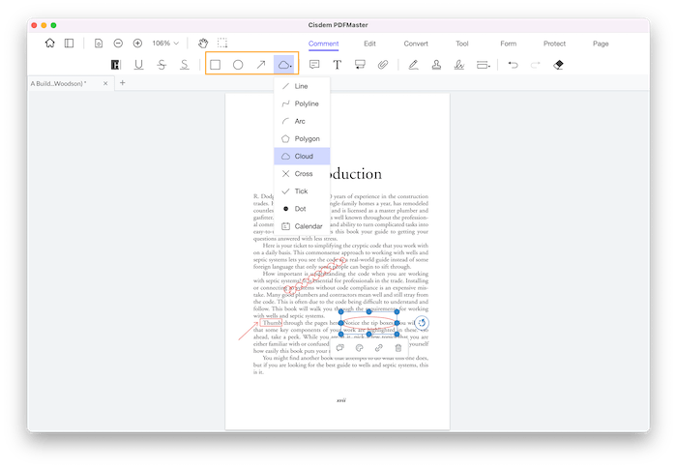677x468 pixels.
Task: Select the marquee selection tool
Action: click(222, 44)
